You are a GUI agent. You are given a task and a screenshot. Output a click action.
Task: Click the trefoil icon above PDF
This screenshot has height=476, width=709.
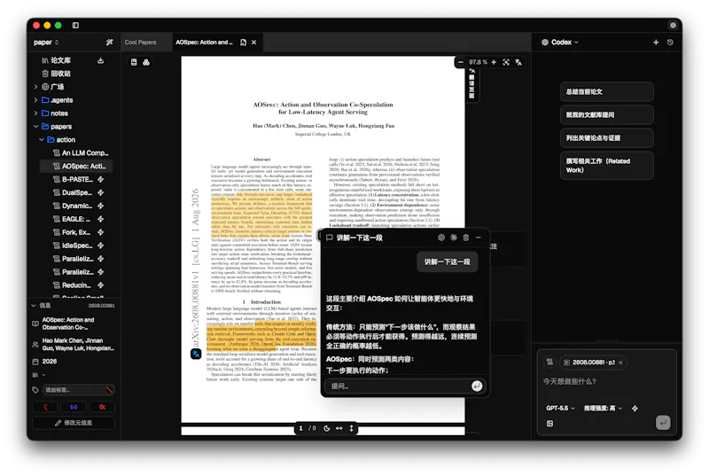tap(146, 62)
